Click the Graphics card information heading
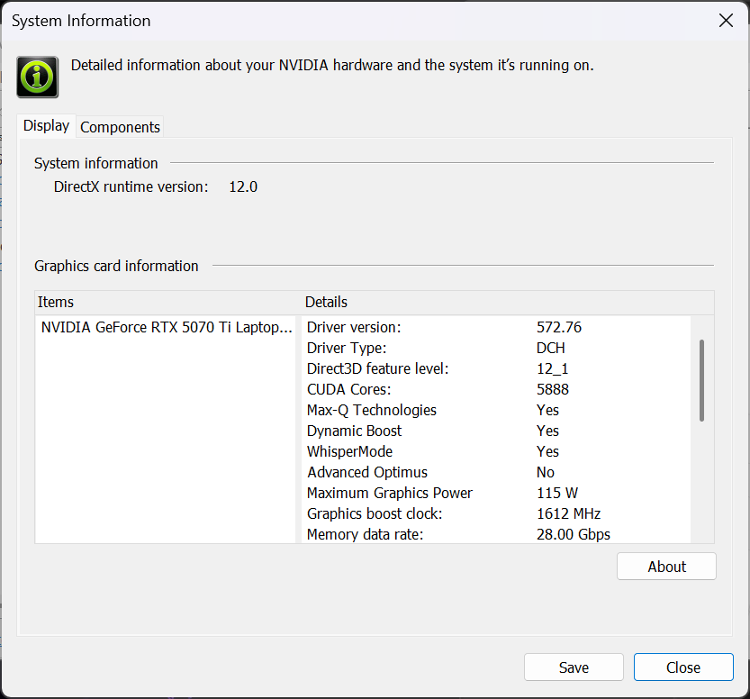Screen dimensions: 750x699 [116, 266]
